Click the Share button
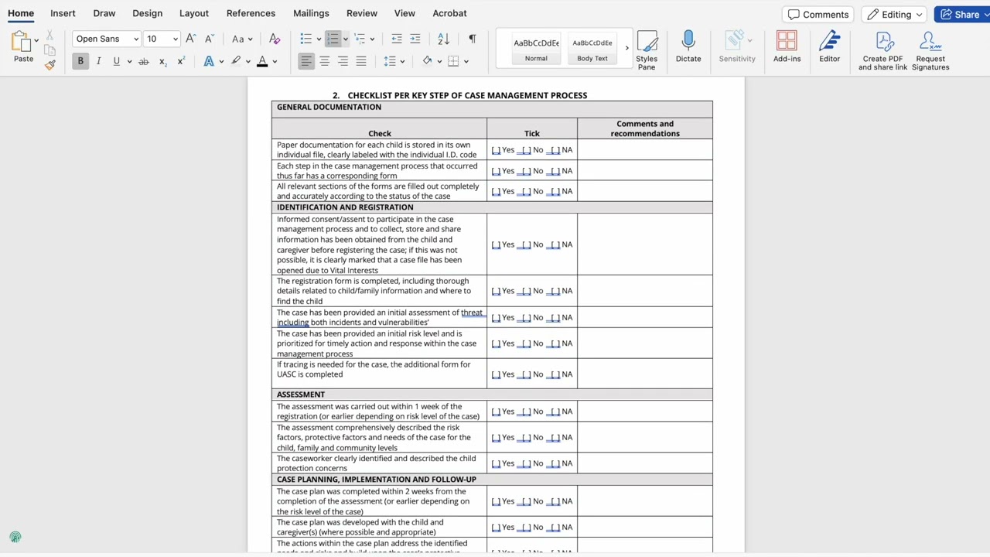Viewport: 990px width, 557px height. (x=960, y=15)
